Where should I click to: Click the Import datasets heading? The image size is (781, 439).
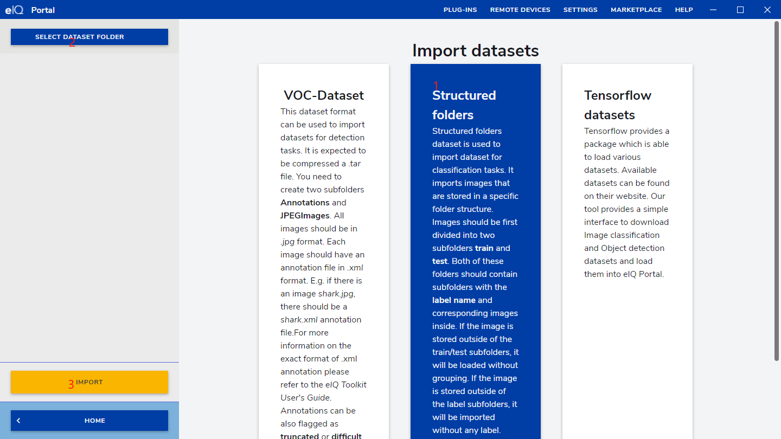click(x=476, y=50)
